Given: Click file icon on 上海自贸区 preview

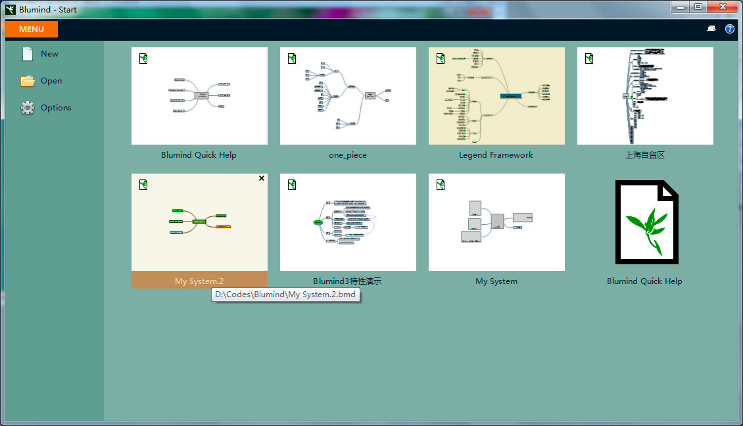Looking at the screenshot, I should 589,59.
